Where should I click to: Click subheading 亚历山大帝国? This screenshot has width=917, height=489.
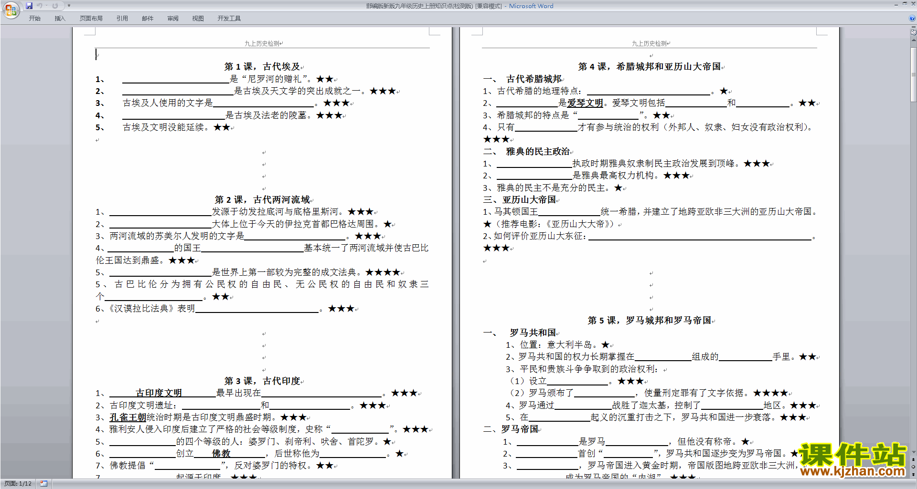529,199
